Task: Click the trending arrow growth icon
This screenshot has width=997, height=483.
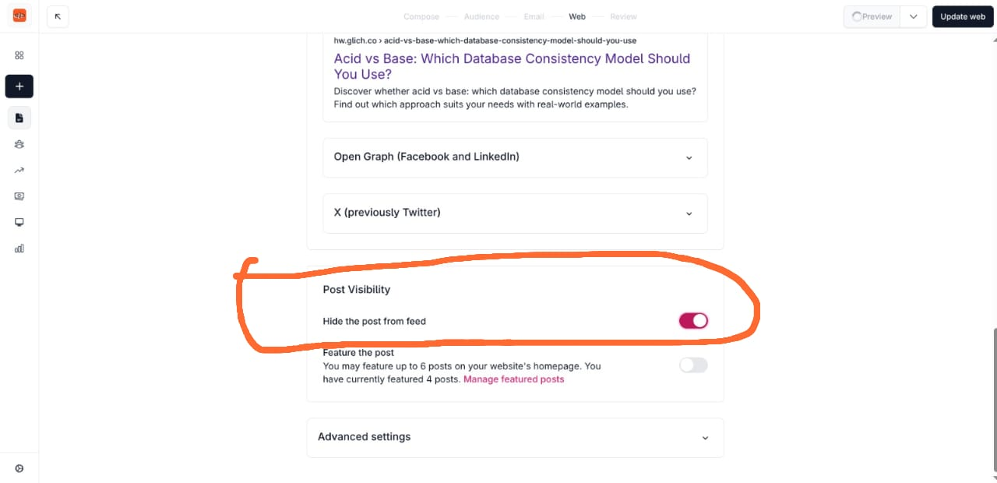Action: (x=19, y=170)
